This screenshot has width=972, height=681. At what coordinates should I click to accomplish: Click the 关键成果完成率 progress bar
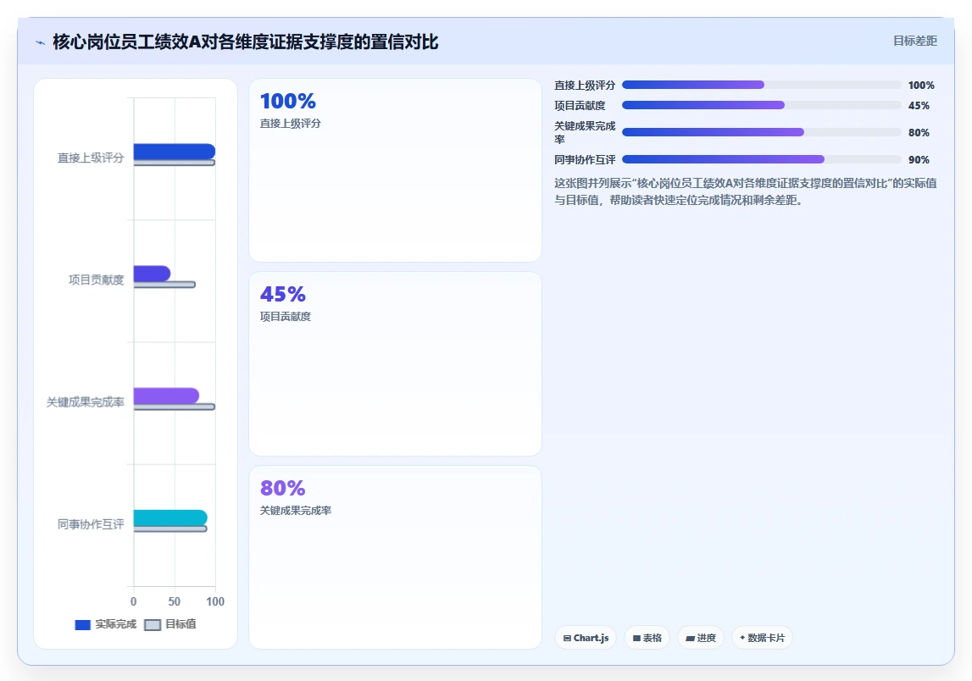(761, 132)
